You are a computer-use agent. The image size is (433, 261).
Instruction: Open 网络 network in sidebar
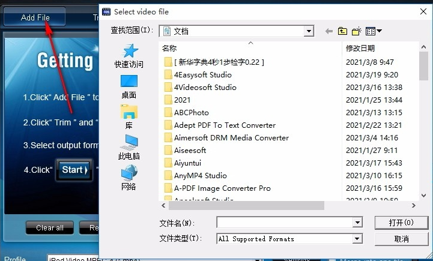pos(129,178)
